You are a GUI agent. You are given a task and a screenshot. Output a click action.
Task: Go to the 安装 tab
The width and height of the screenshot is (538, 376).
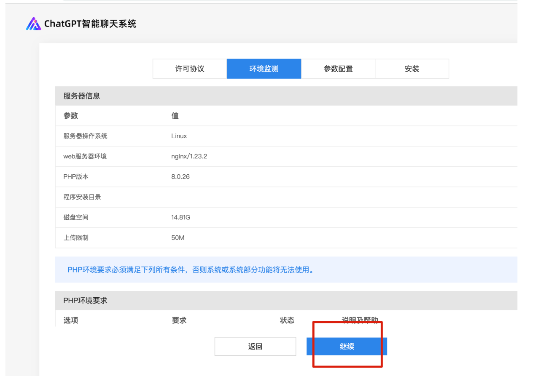tap(412, 69)
